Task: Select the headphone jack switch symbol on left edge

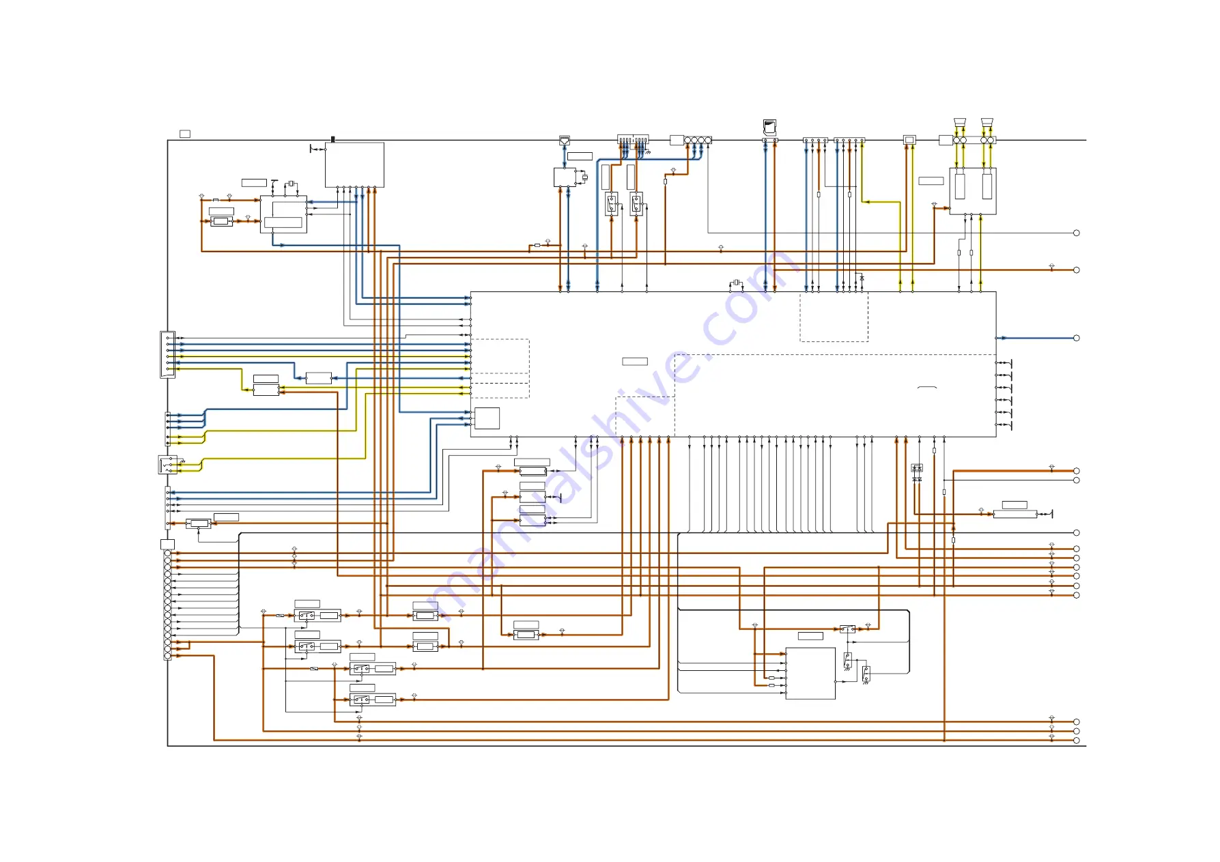Action: [168, 465]
